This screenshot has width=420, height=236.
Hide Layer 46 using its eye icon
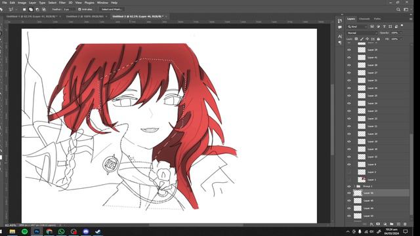(x=349, y=193)
